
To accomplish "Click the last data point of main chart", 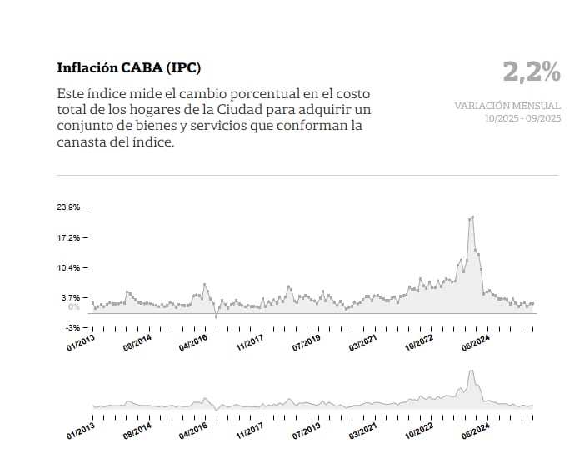I will [532, 304].
